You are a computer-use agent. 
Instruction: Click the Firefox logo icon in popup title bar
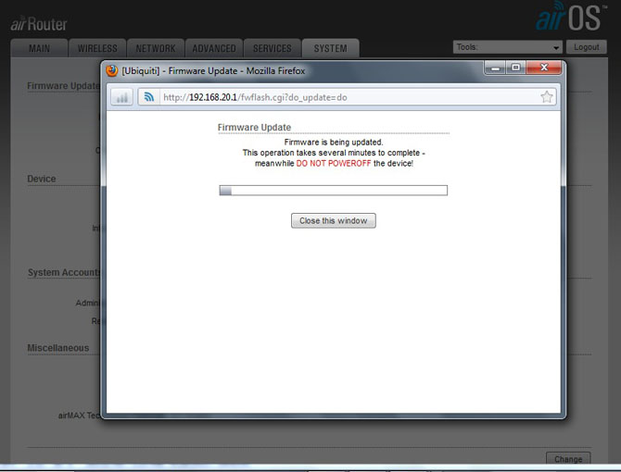(112, 70)
